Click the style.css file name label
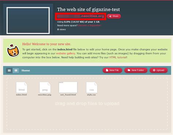This screenshot has width=173, height=135. click(91, 95)
